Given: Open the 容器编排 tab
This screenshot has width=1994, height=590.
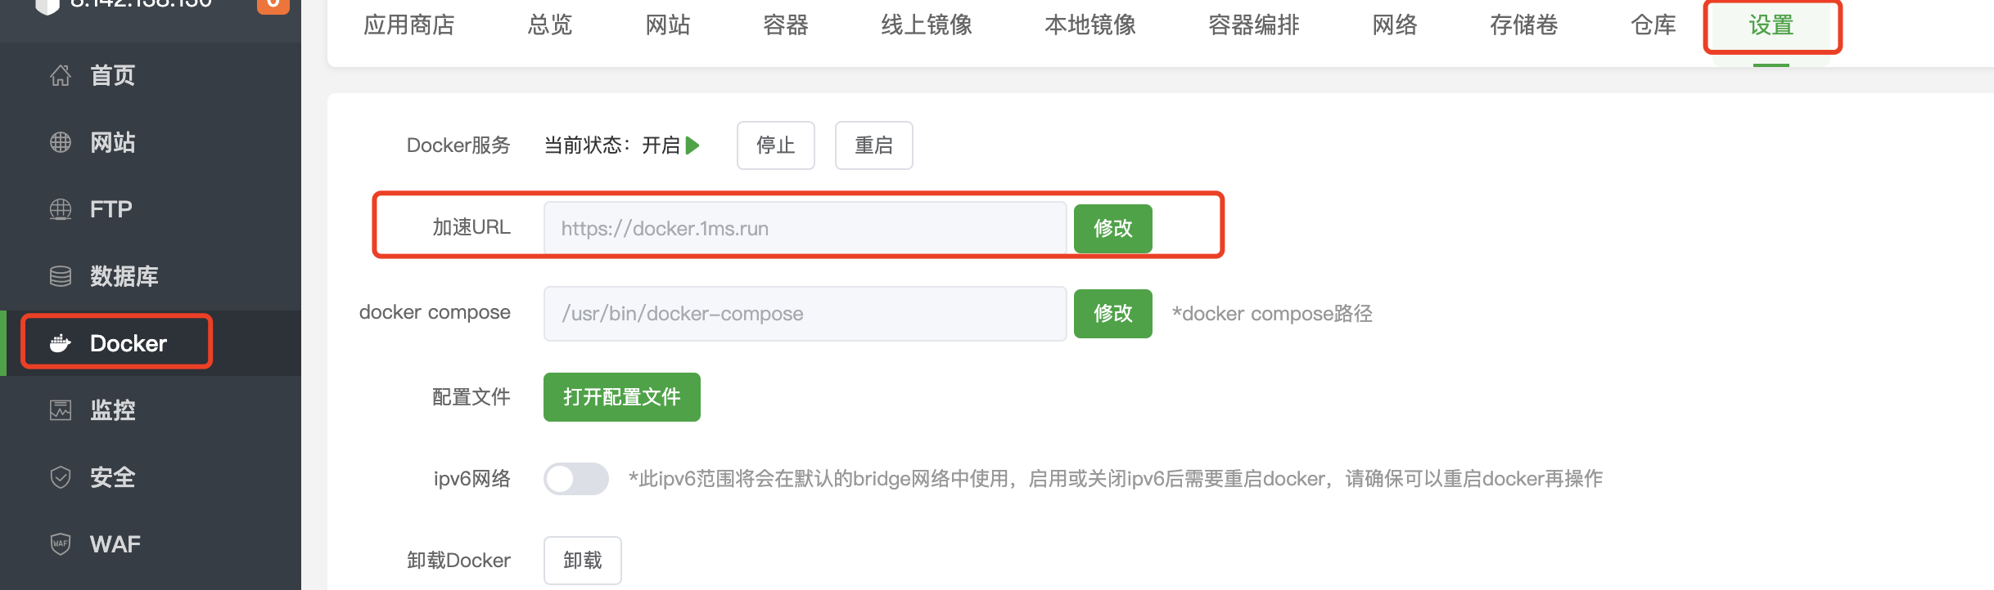Looking at the screenshot, I should coord(1254,25).
